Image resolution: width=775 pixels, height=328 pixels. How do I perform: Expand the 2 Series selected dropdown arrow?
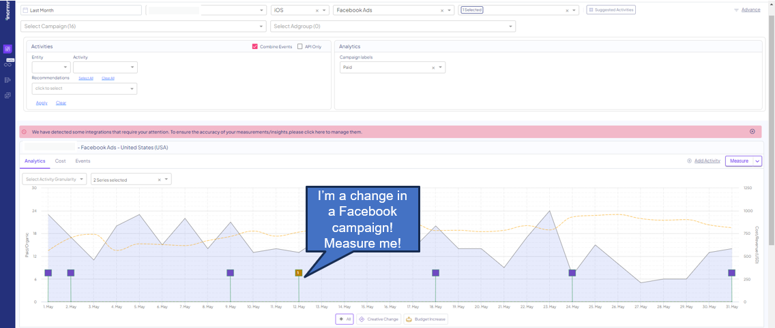point(166,180)
